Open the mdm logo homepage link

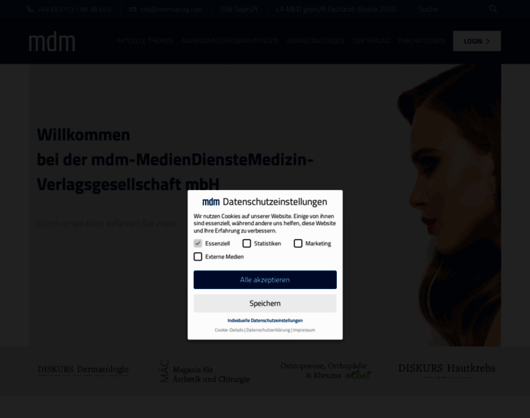[52, 42]
